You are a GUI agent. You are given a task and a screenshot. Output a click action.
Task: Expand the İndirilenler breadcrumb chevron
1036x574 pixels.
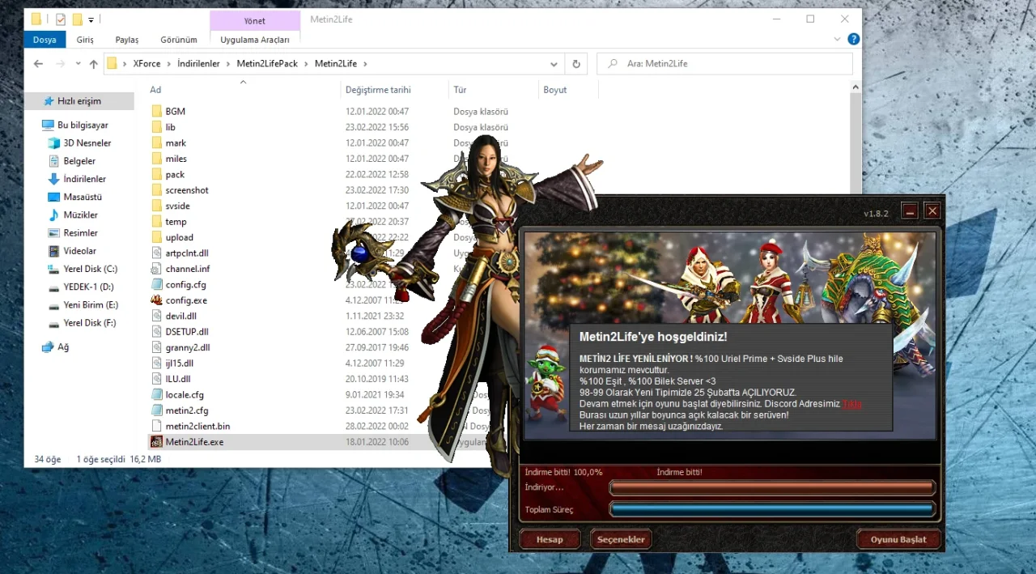(227, 64)
